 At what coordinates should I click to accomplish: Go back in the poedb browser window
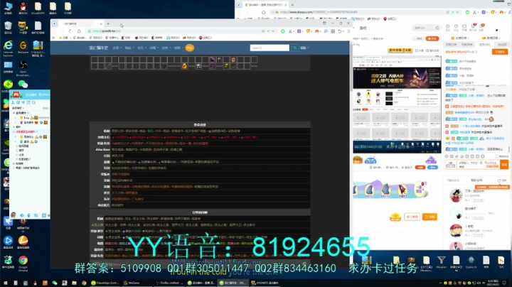55,31
